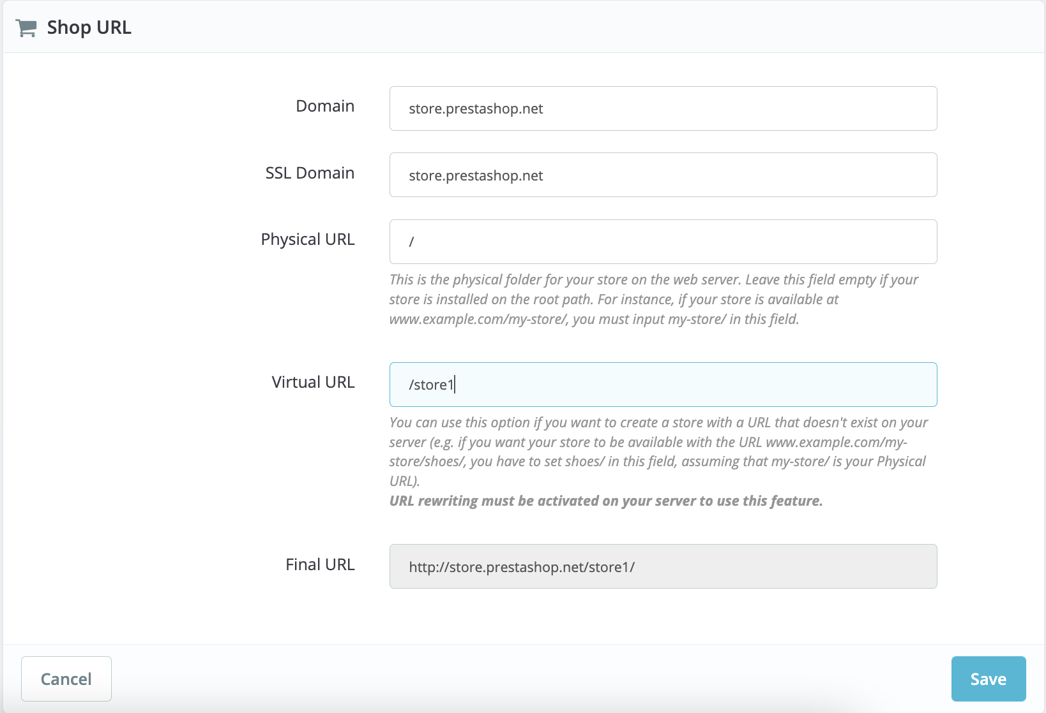
Task: Click into the Physical URL text box
Action: pyautogui.click(x=663, y=242)
